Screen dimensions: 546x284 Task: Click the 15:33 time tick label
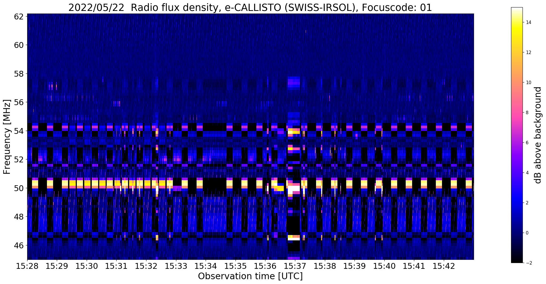pos(176,266)
